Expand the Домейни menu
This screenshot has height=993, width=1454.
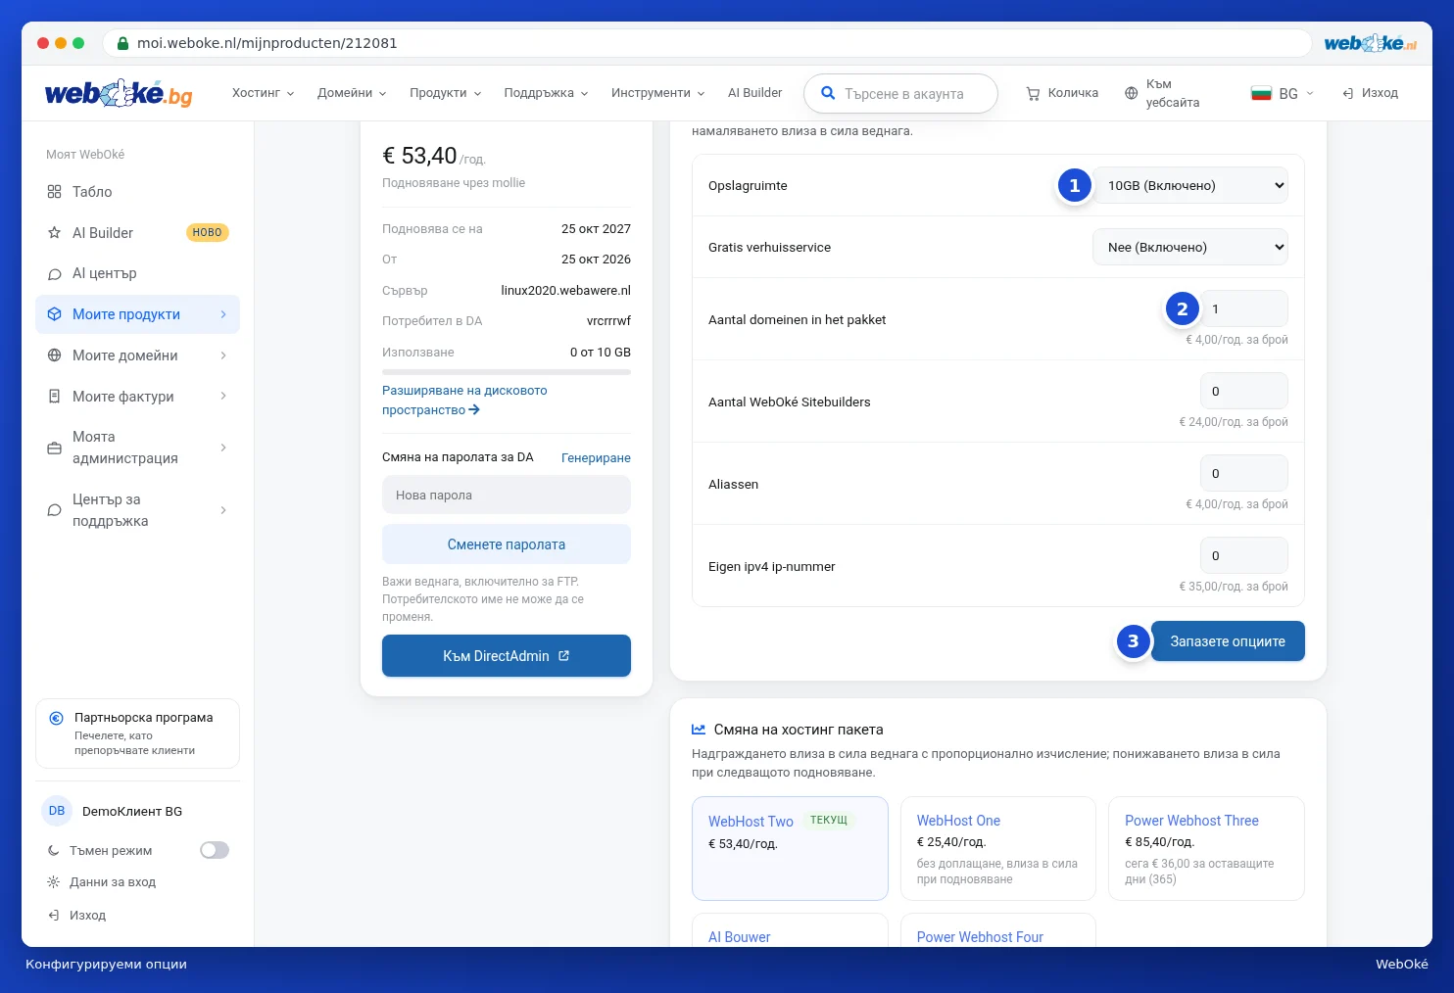coord(352,93)
